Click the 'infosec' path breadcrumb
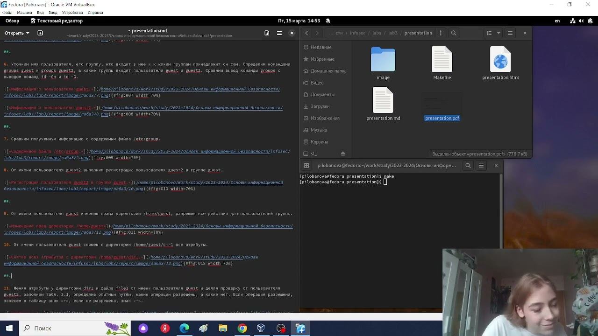This screenshot has height=336, width=598. (x=357, y=33)
